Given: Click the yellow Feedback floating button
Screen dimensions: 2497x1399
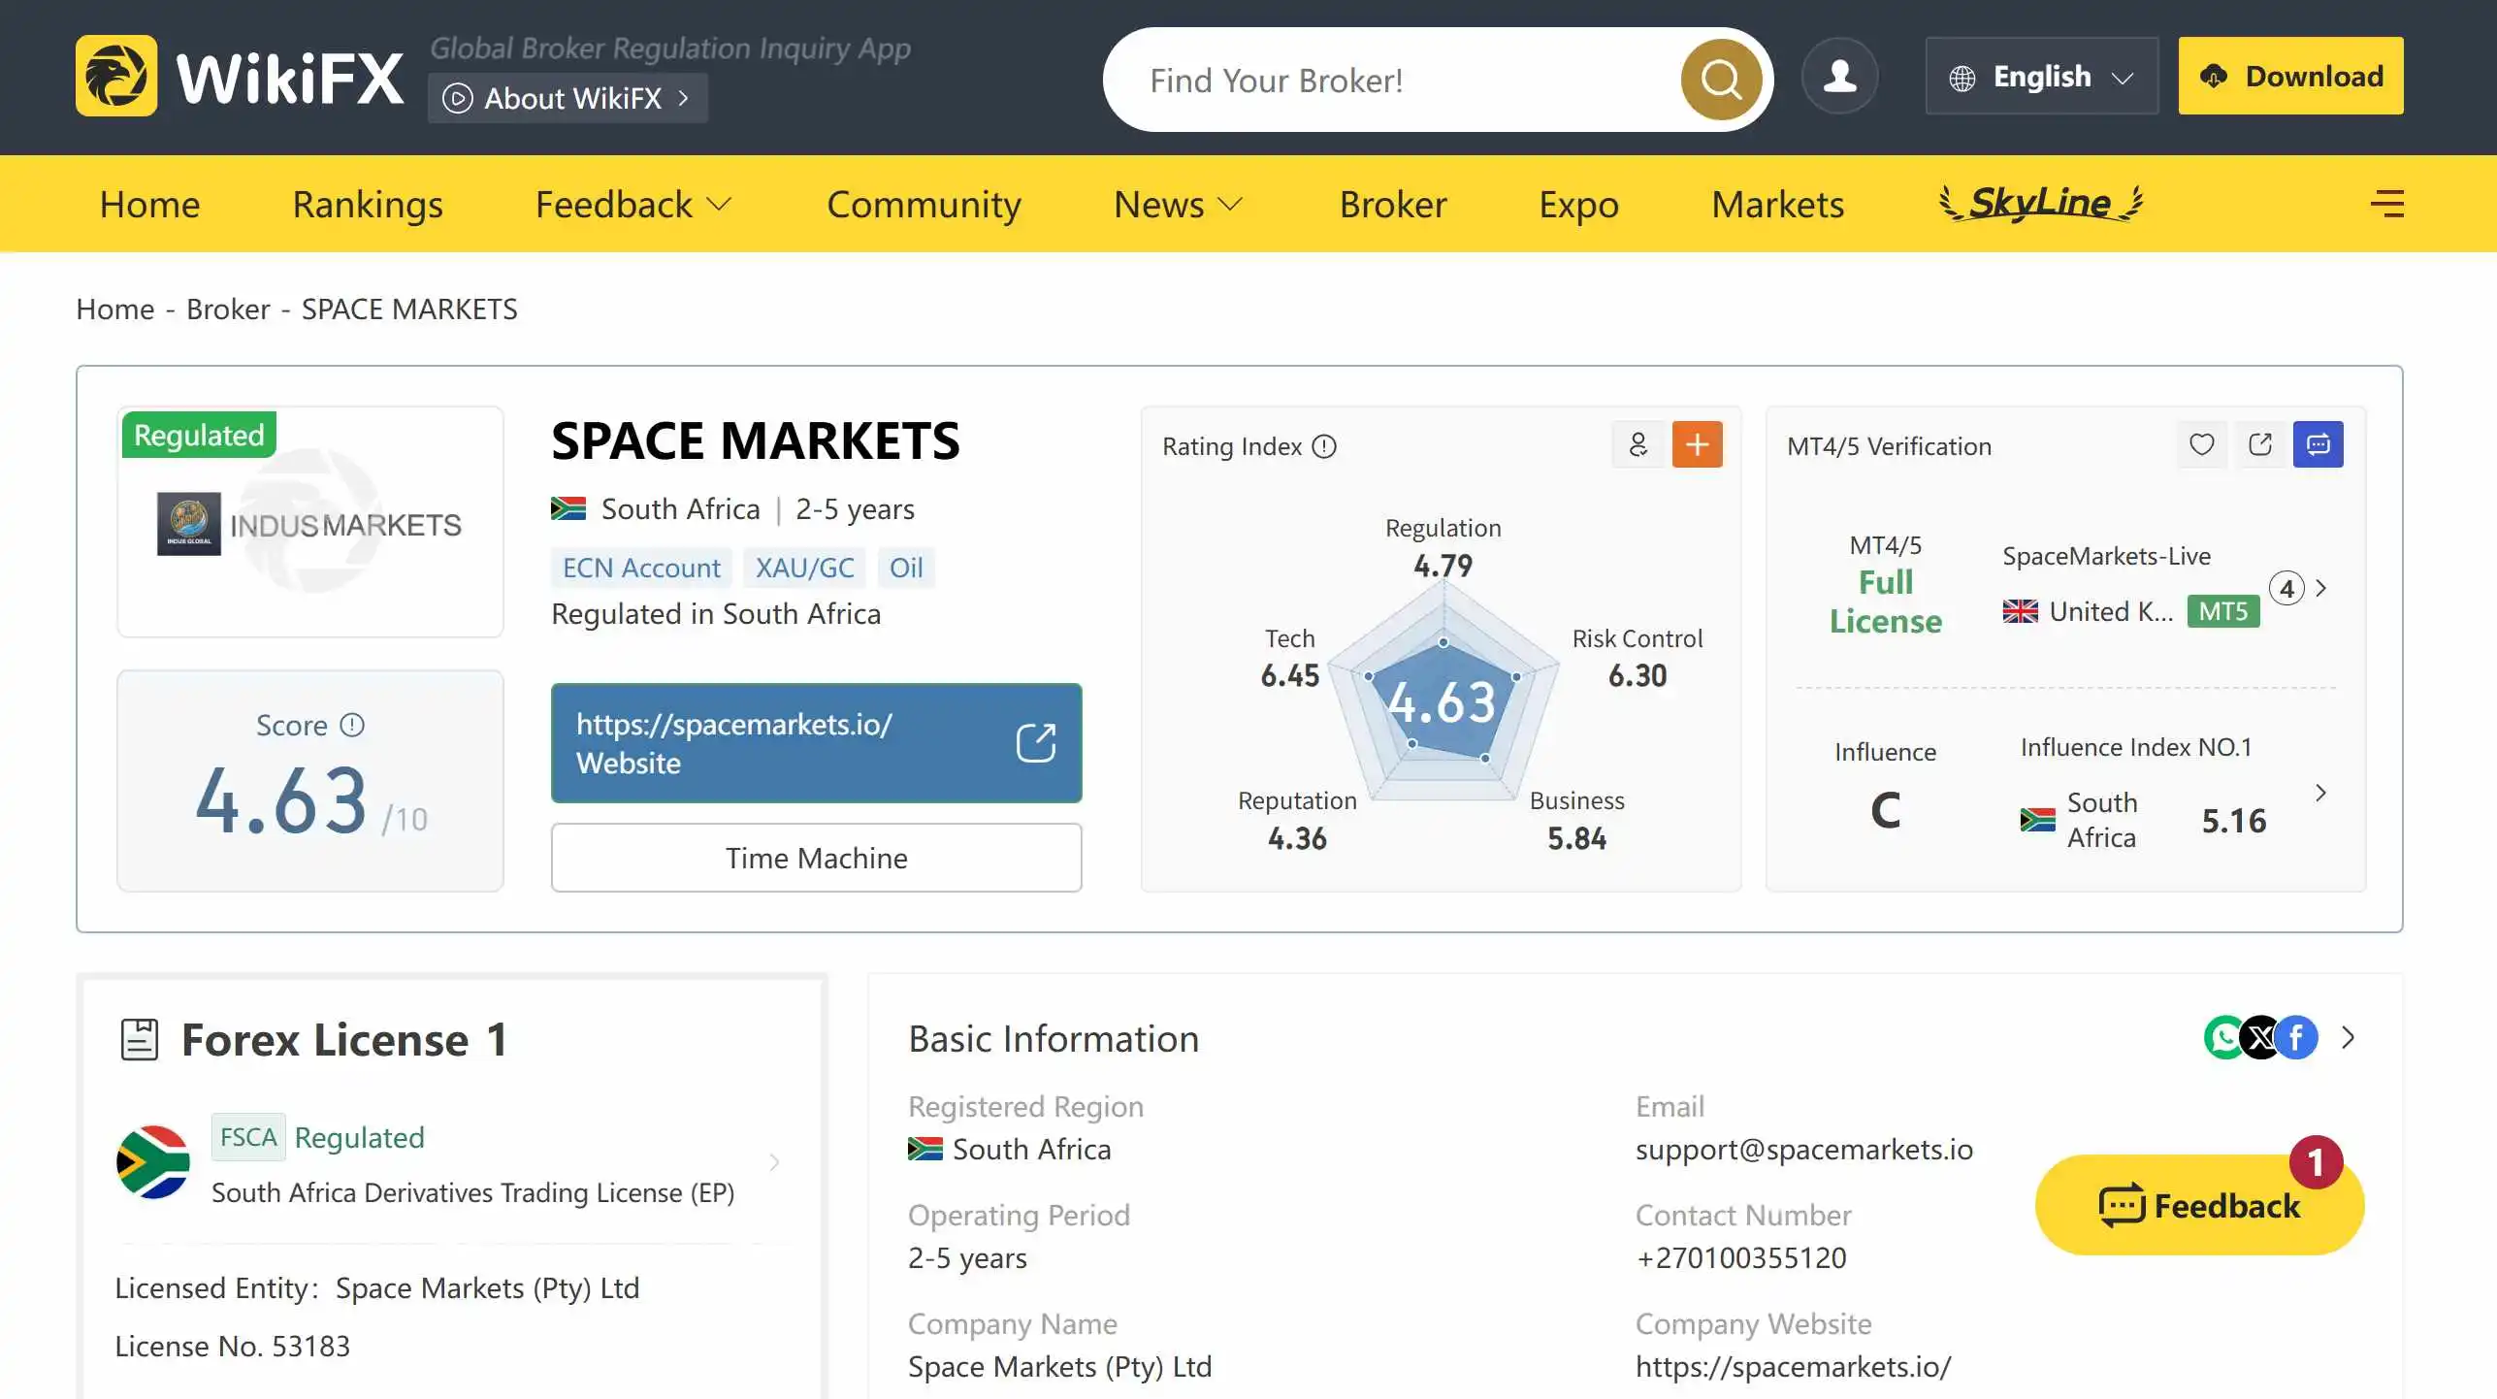Looking at the screenshot, I should [x=2198, y=1205].
